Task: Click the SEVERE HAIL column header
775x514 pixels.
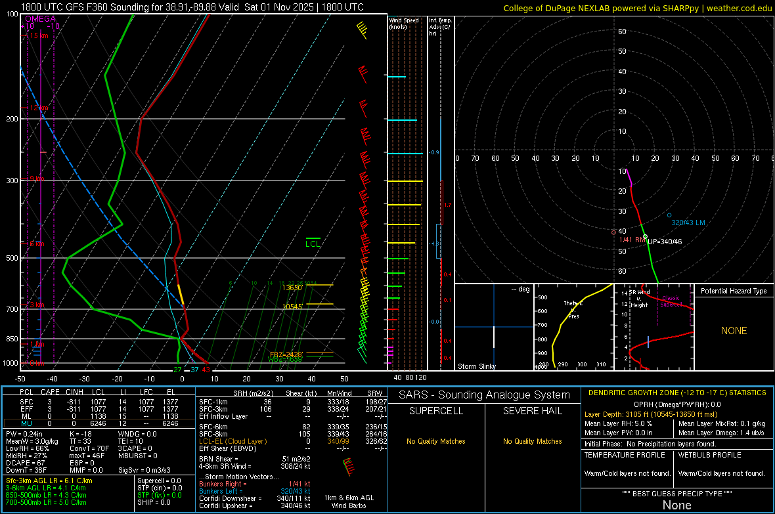Action: (532, 411)
